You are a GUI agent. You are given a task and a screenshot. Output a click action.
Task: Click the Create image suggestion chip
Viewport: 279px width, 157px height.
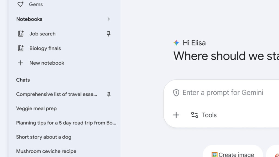click(232, 154)
